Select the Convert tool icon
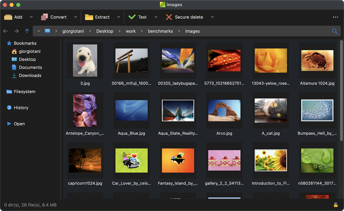The image size is (344, 211). click(x=44, y=17)
